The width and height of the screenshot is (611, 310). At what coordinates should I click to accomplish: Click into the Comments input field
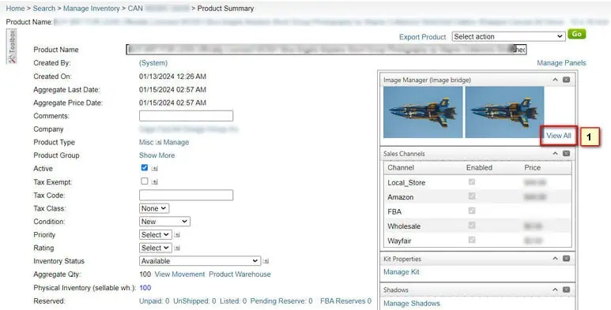[x=187, y=116]
